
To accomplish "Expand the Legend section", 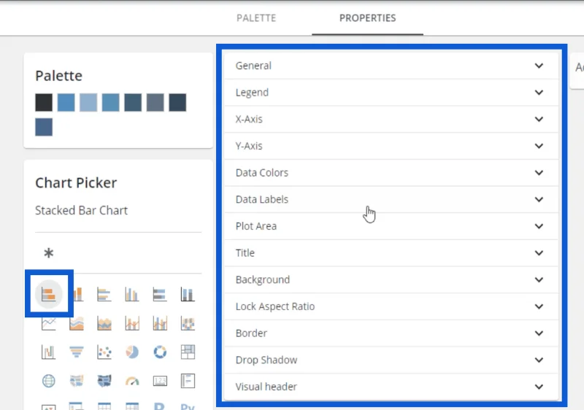I will click(391, 93).
